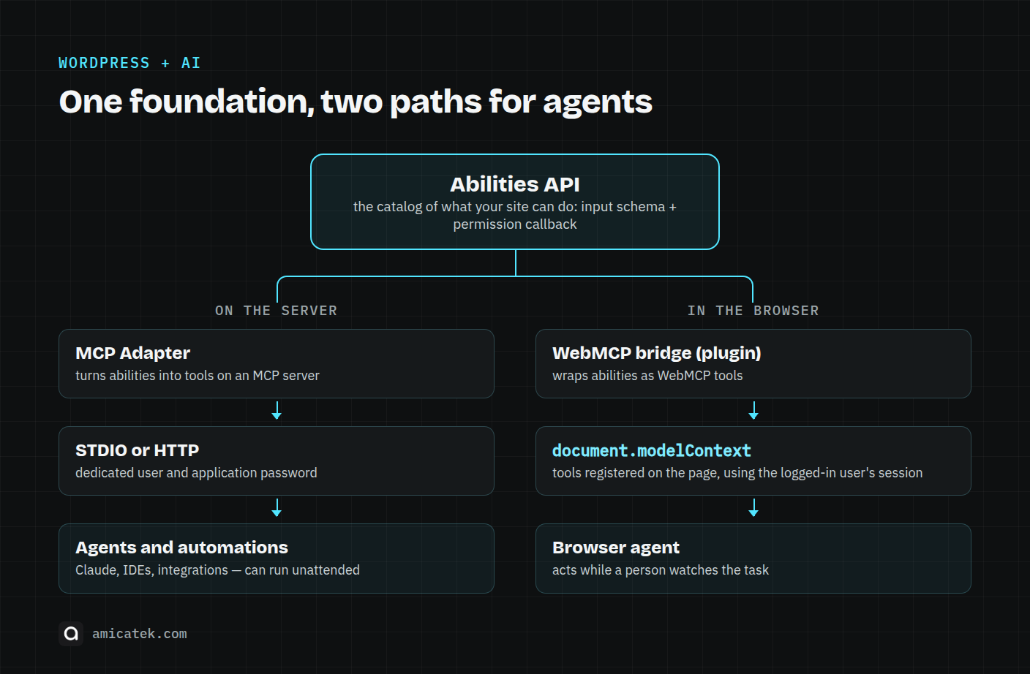Click the amicatek logo icon

[x=71, y=634]
